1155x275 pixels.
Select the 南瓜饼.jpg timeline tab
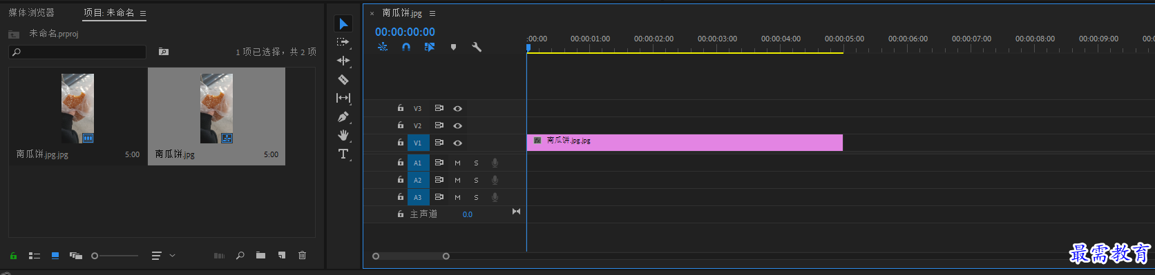pos(402,13)
